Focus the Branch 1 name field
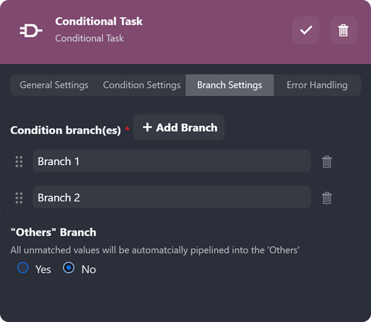Viewport: 371px width, 322px height. 171,161
